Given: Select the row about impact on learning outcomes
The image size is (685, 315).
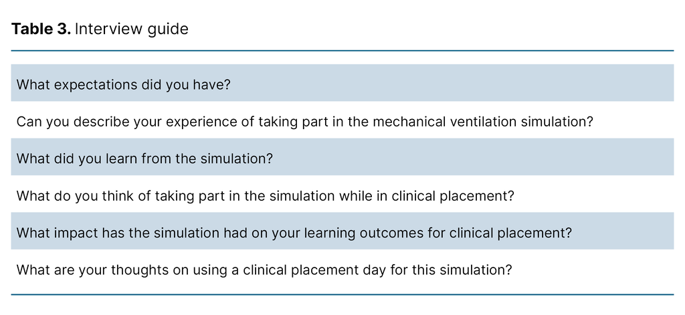Looking at the screenshot, I should (294, 233).
